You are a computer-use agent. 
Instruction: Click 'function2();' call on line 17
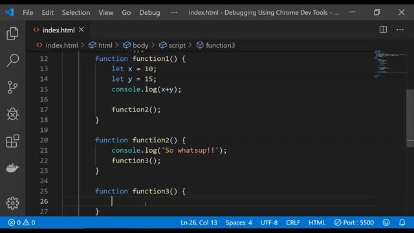coord(136,109)
